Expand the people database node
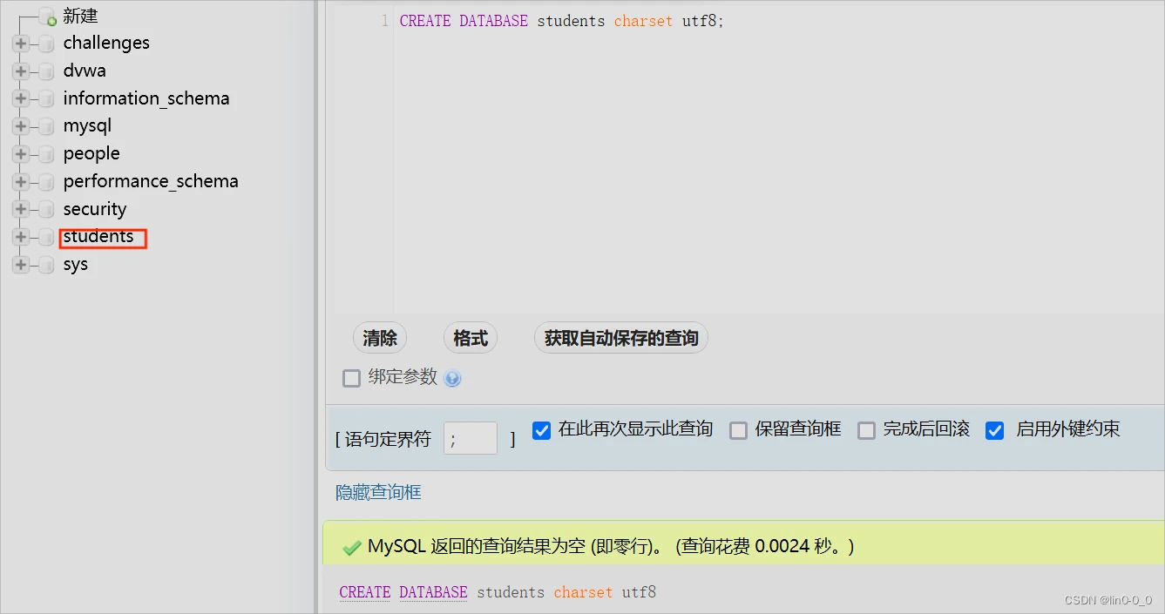 click(x=21, y=154)
